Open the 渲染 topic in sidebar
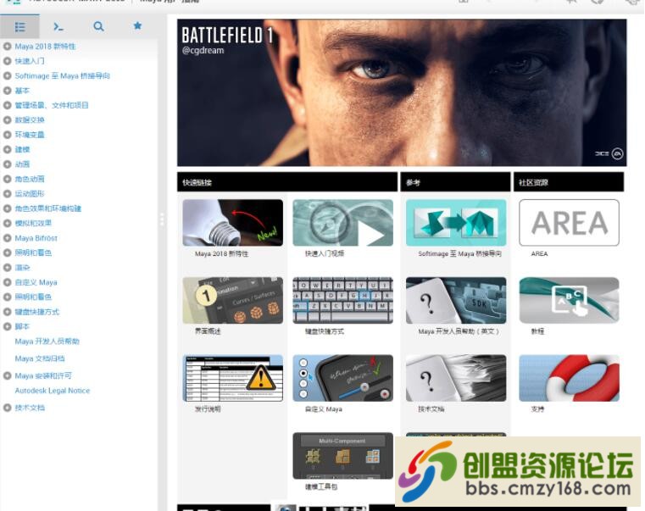This screenshot has height=511, width=645. coord(22,268)
